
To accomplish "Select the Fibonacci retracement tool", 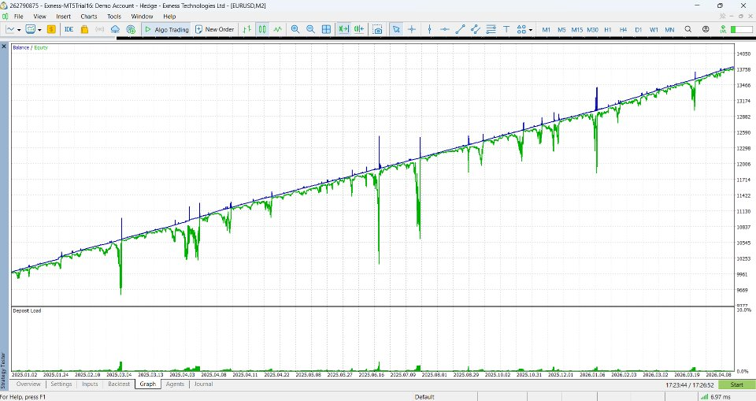I will pos(491,29).
